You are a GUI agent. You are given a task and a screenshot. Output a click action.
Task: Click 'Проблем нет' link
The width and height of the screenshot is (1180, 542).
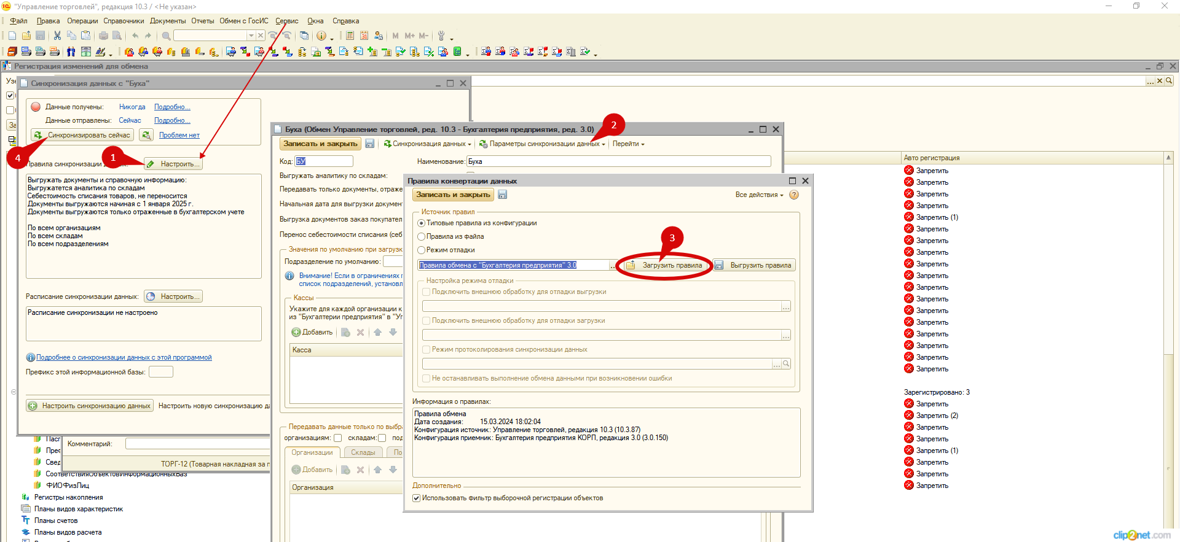point(179,135)
